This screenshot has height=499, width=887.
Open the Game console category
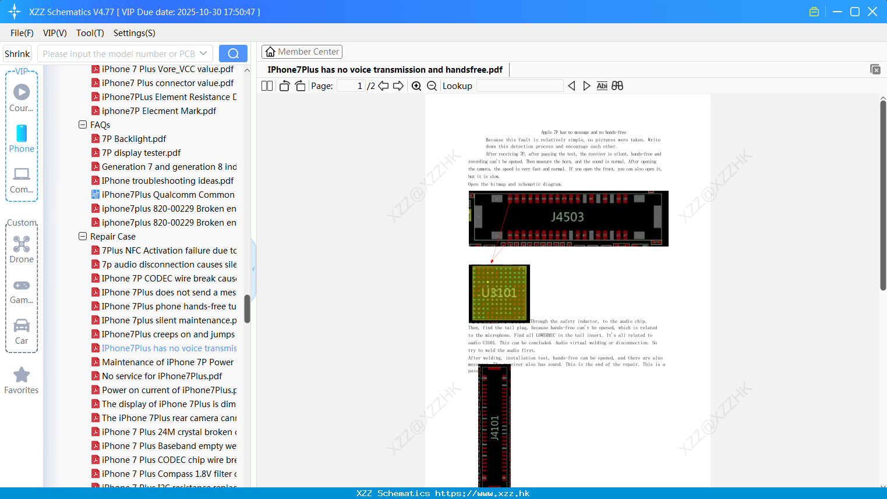pyautogui.click(x=22, y=291)
